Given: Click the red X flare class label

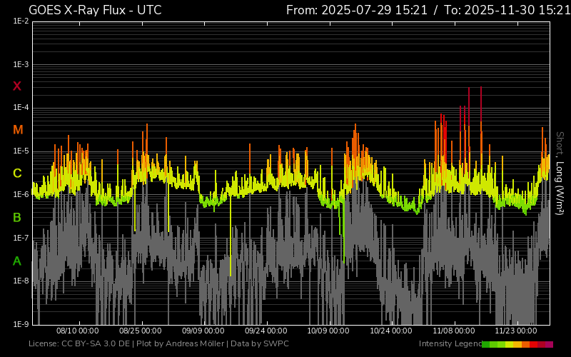Looking at the screenshot, I should click(x=17, y=86).
